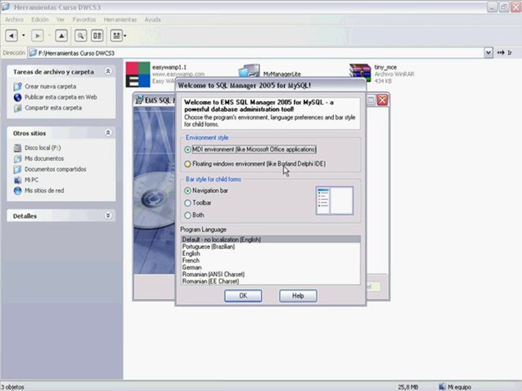Toggle the Folders pane toolbar button
Screen dimensions: 522x391
[97, 36]
